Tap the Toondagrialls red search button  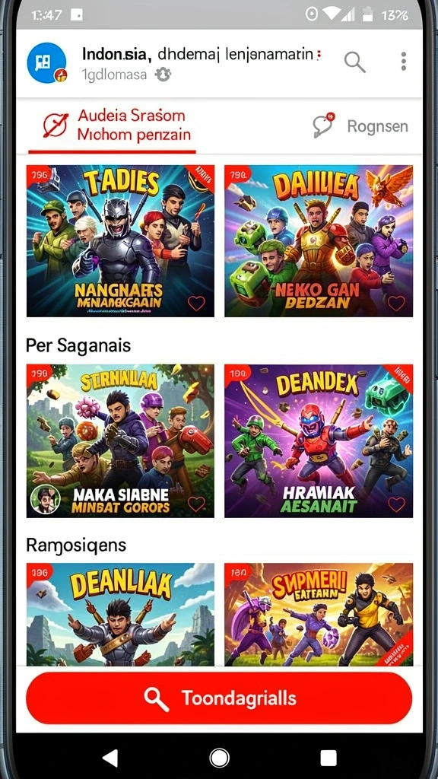click(219, 698)
